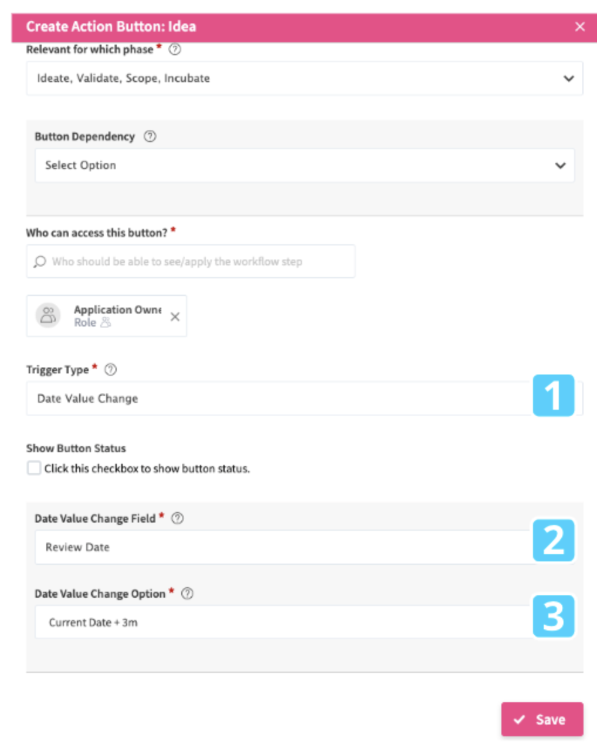Close the Create Action Button dialog
The width and height of the screenshot is (597, 748).
tap(580, 26)
